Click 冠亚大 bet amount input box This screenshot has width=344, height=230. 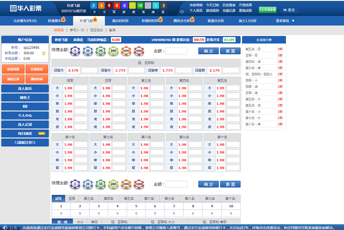(89, 70)
